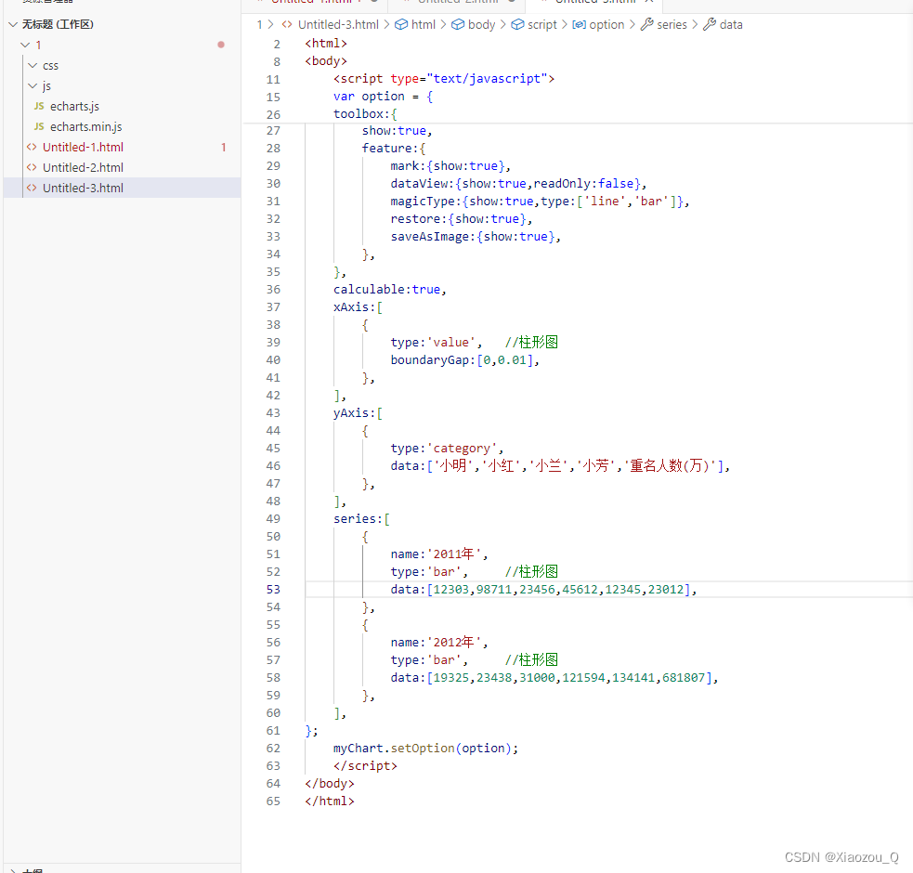The width and height of the screenshot is (913, 873).
Task: Click sticky line var option = {
Action: click(x=384, y=96)
